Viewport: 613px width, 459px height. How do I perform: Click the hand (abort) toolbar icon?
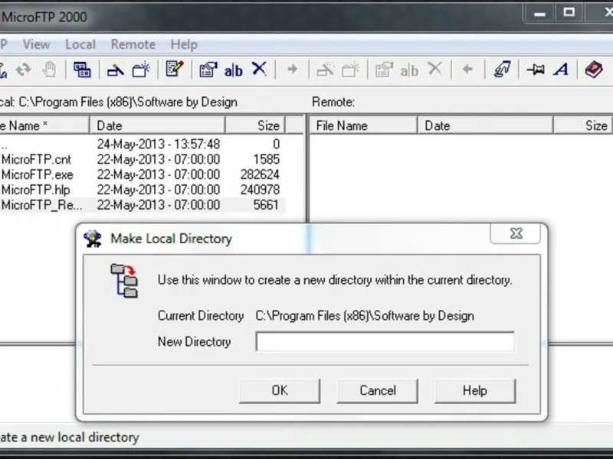pyautogui.click(x=50, y=70)
